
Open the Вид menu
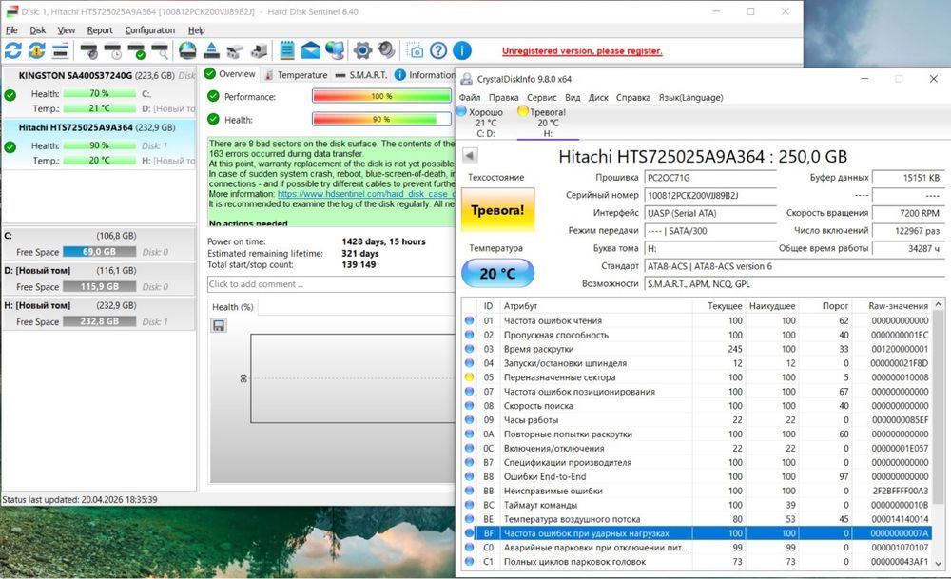click(x=573, y=98)
